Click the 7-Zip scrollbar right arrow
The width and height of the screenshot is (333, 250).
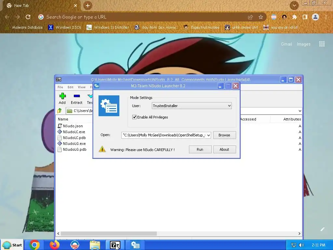[x=300, y=233]
